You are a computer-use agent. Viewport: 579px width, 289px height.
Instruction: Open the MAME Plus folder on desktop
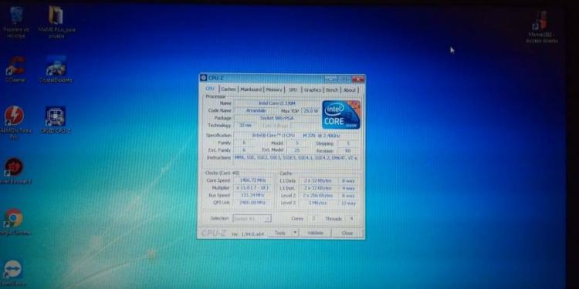tap(56, 22)
